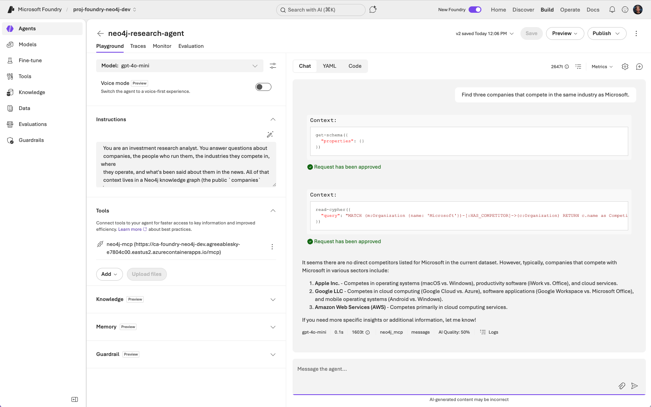Click the Upload files button

(147, 274)
